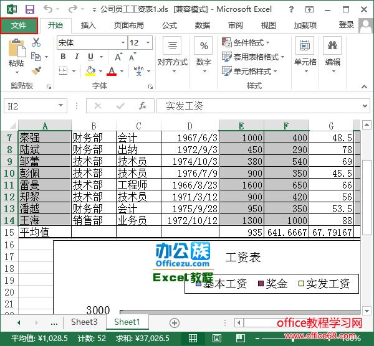Click 登录 sign in link
Screen dimensions: 374x346
pos(347,25)
